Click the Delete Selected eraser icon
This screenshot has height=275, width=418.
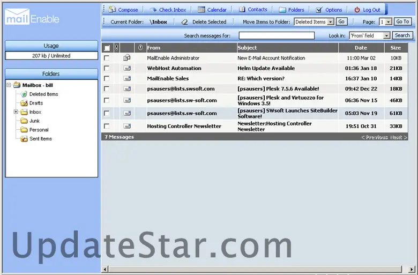pyautogui.click(x=184, y=22)
